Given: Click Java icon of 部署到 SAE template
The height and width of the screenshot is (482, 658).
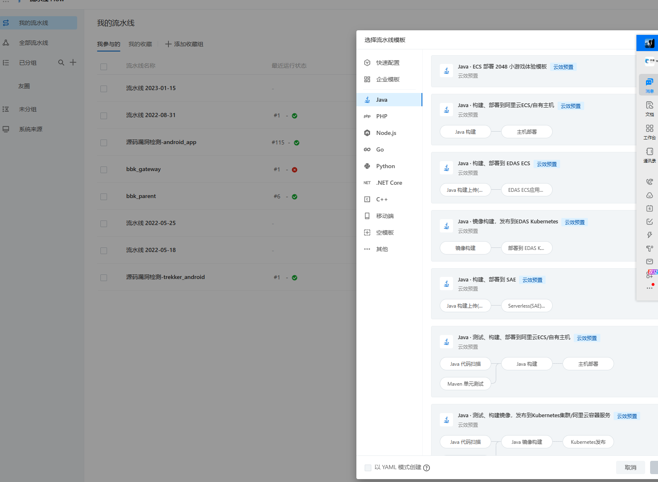Looking at the screenshot, I should point(446,284).
